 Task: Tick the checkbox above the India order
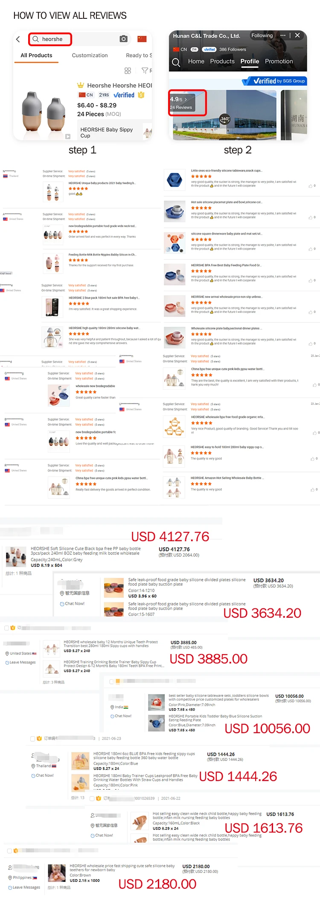click(x=112, y=681)
